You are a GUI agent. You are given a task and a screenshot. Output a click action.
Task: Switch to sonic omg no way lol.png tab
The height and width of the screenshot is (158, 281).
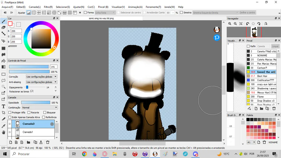[101, 18]
